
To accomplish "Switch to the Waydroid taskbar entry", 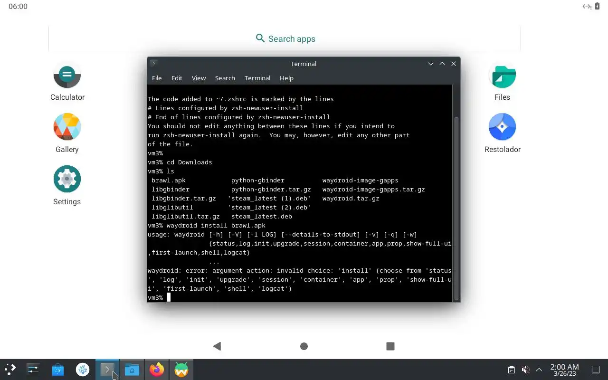I will coord(181,370).
